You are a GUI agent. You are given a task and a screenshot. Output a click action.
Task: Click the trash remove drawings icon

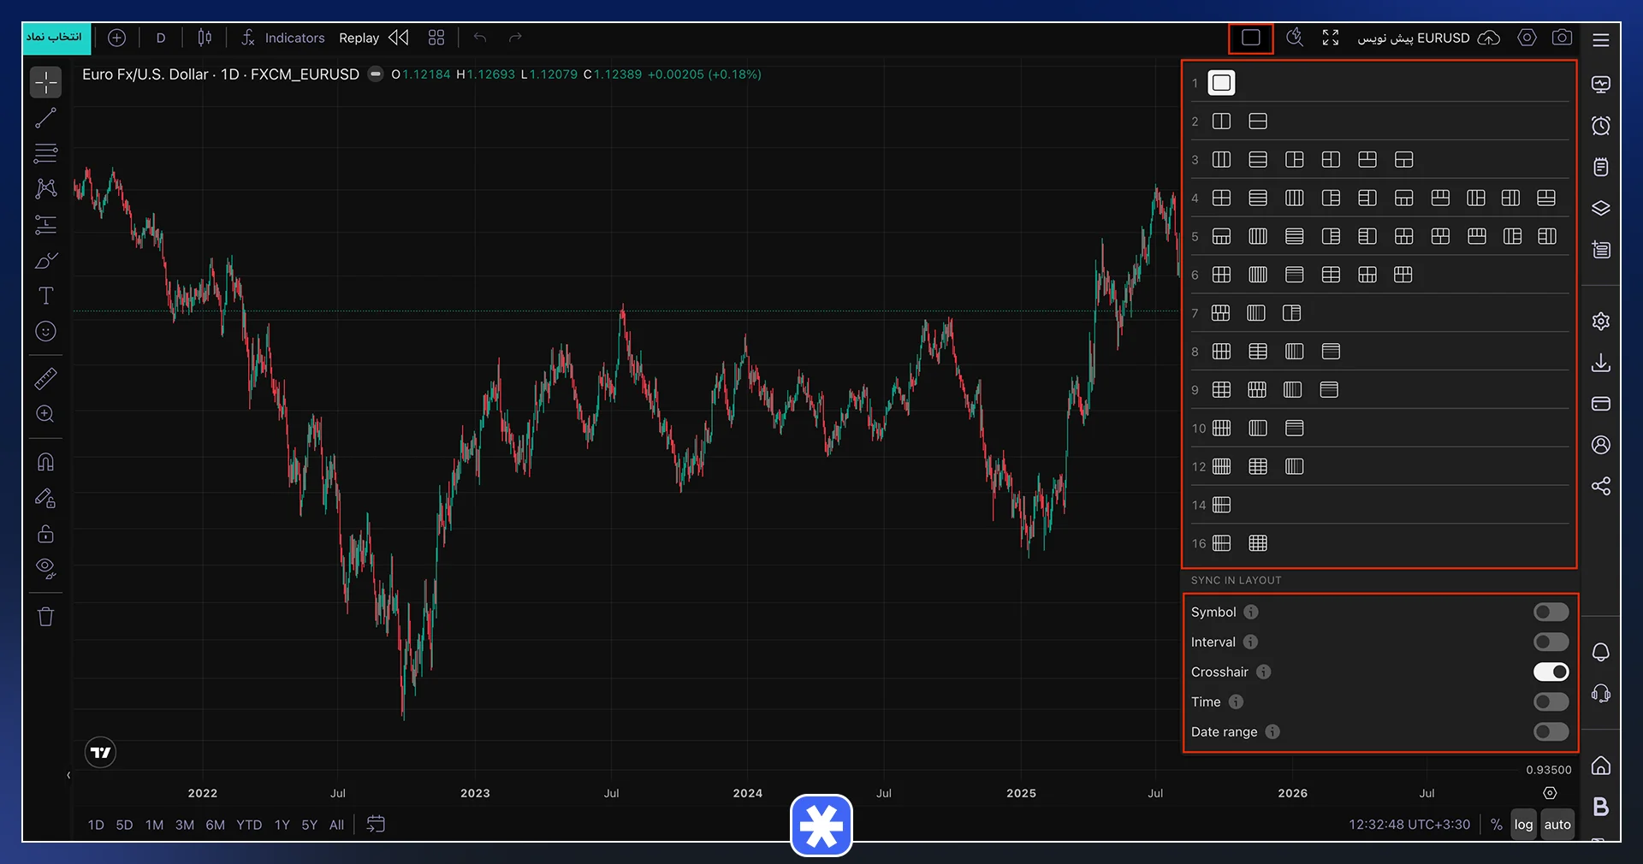tap(45, 616)
